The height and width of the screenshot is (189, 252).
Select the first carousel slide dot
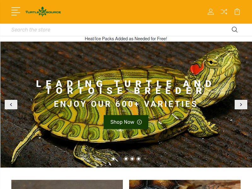113,159
